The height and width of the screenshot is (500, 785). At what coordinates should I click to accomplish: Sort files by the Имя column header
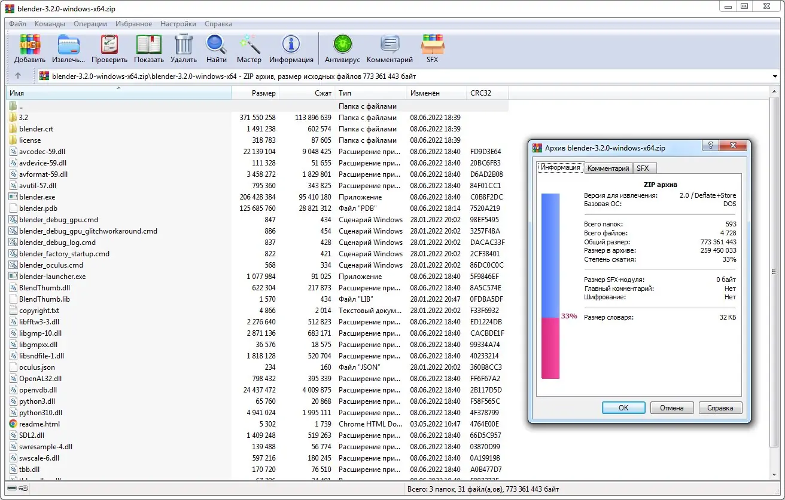[118, 93]
